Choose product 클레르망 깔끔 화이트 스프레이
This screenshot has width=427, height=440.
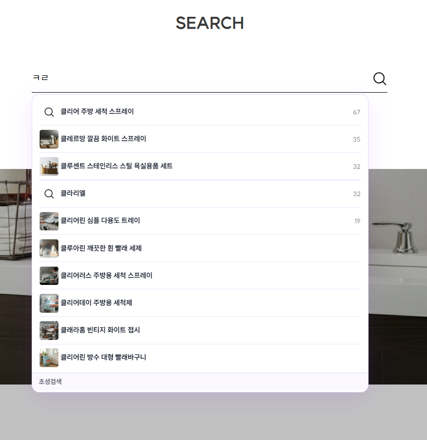pyautogui.click(x=104, y=139)
